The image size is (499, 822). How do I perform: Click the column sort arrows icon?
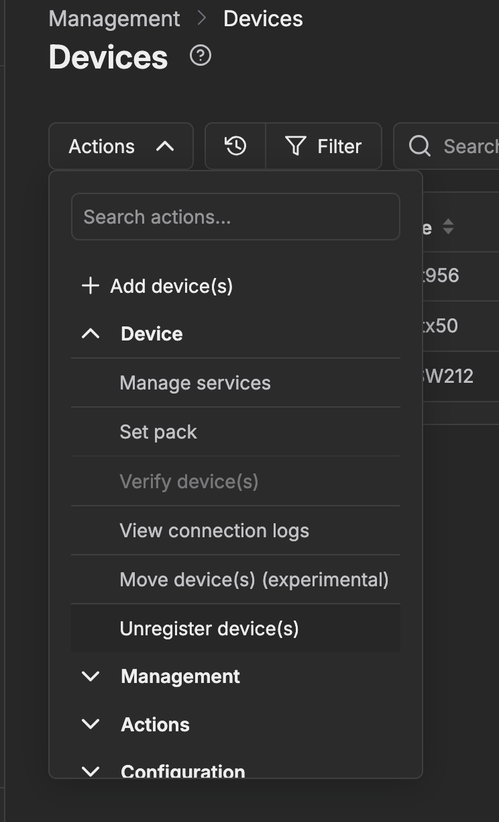pyautogui.click(x=448, y=227)
